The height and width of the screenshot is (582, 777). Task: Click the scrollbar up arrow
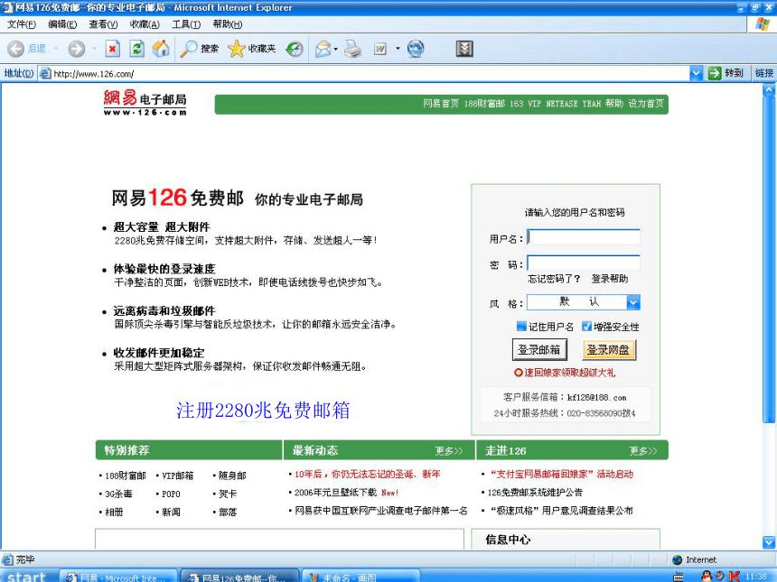tap(769, 89)
